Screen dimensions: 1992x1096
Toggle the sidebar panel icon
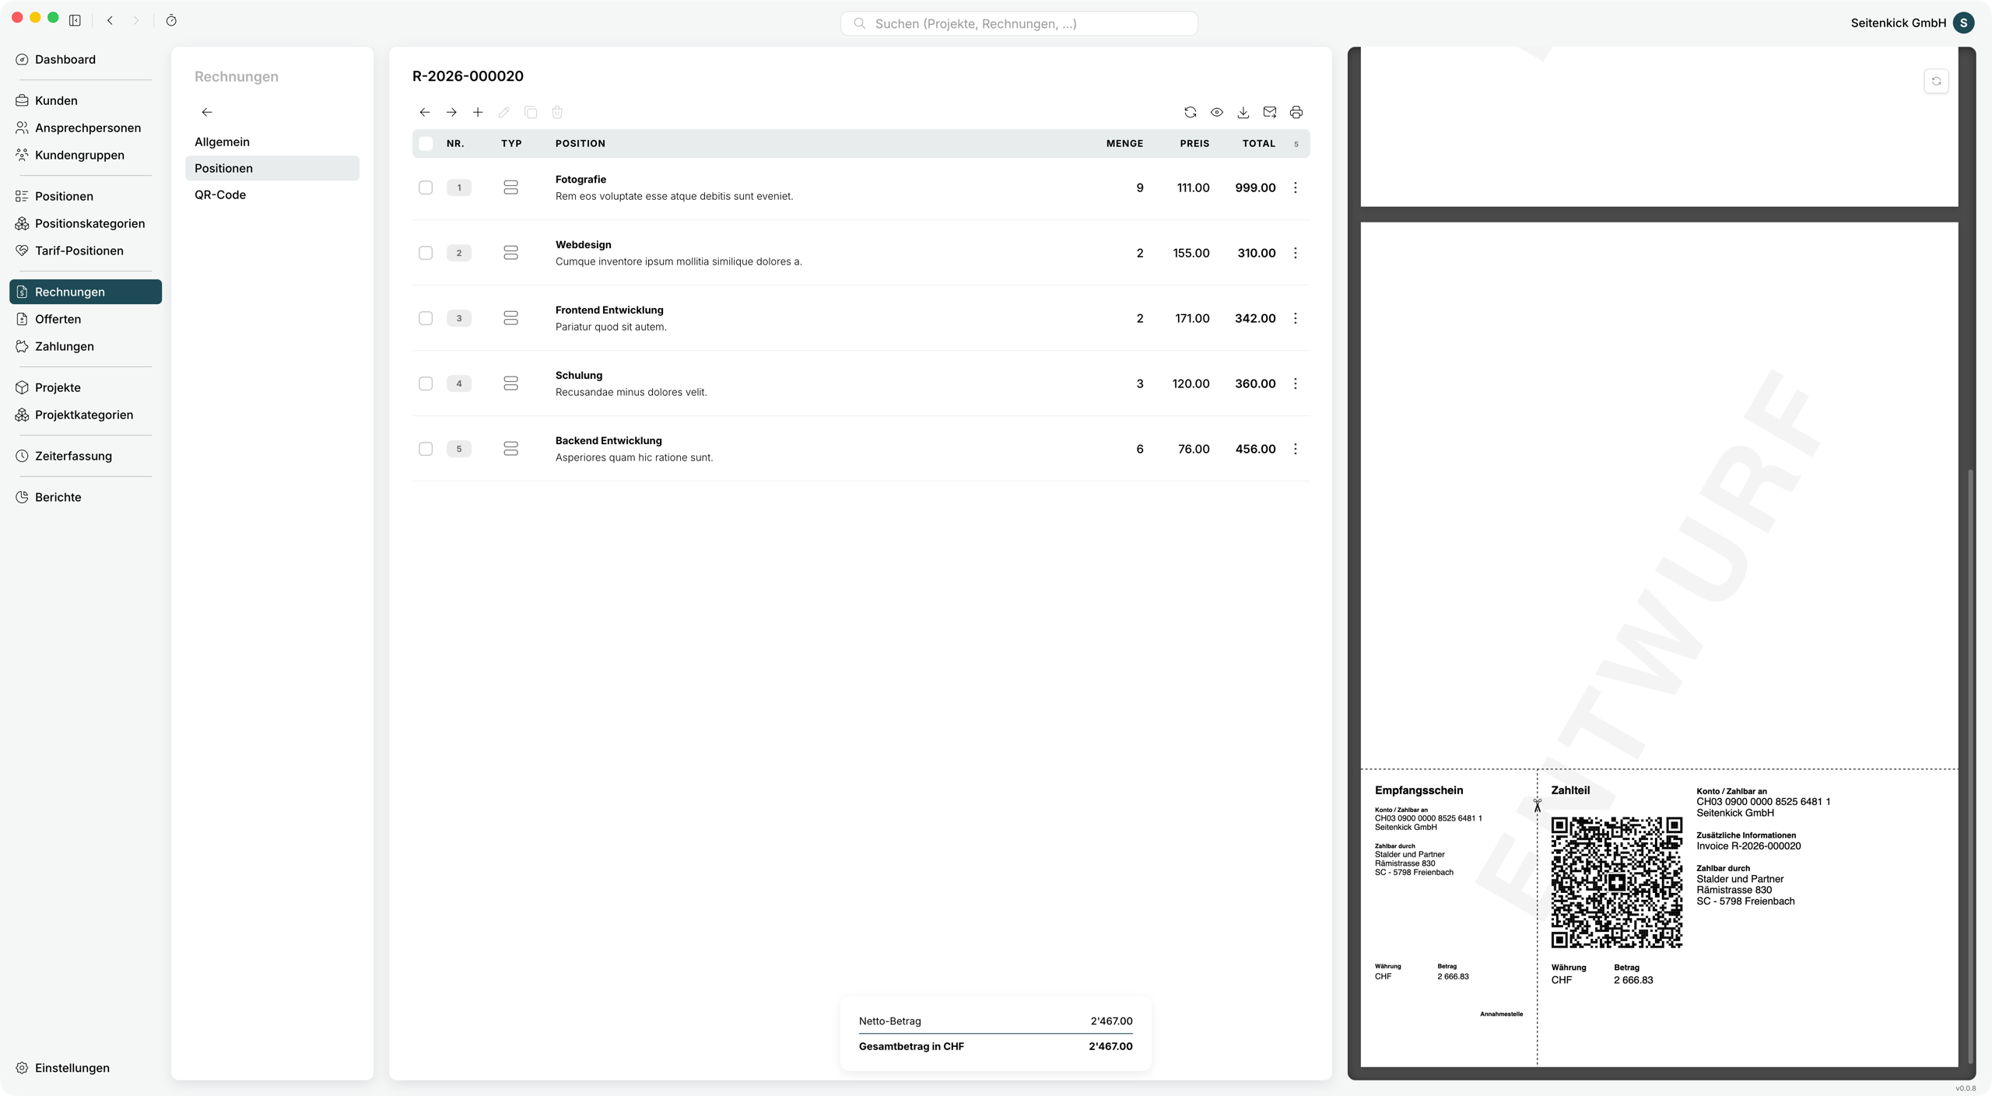[x=75, y=20]
